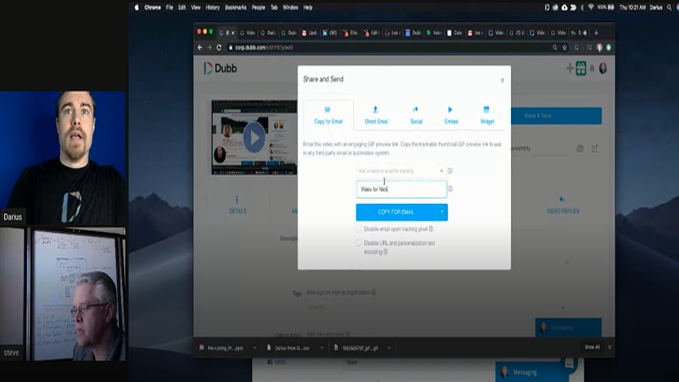
Task: Open the Details tab behind the dialog
Action: [x=237, y=205]
